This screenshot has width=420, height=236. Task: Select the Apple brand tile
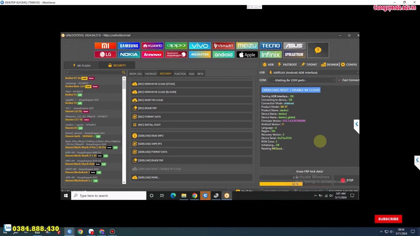pyautogui.click(x=247, y=55)
